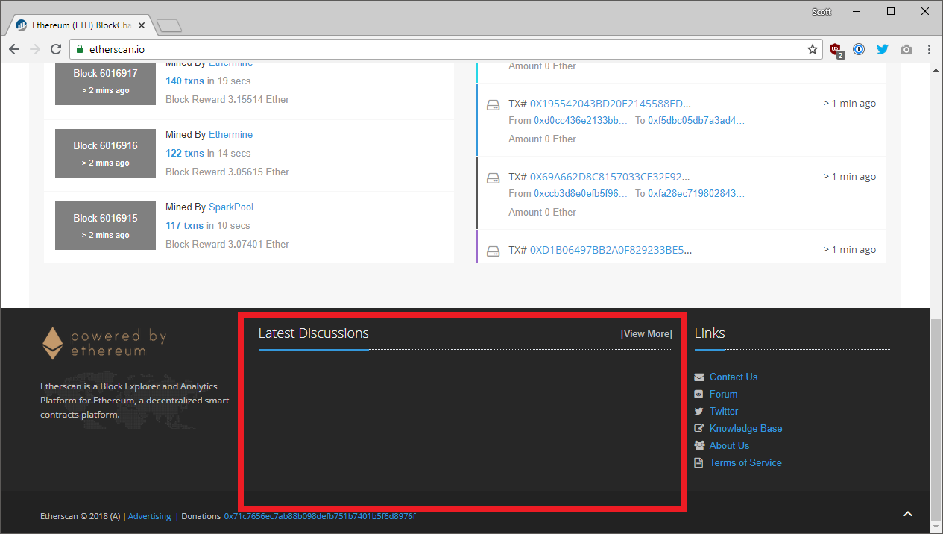This screenshot has height=534, width=943.
Task: Open Knowledge Base using its pencil icon
Action: (699, 428)
